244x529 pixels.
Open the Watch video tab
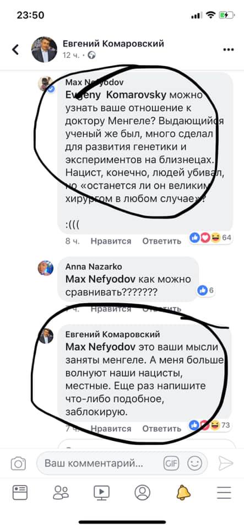point(101,492)
